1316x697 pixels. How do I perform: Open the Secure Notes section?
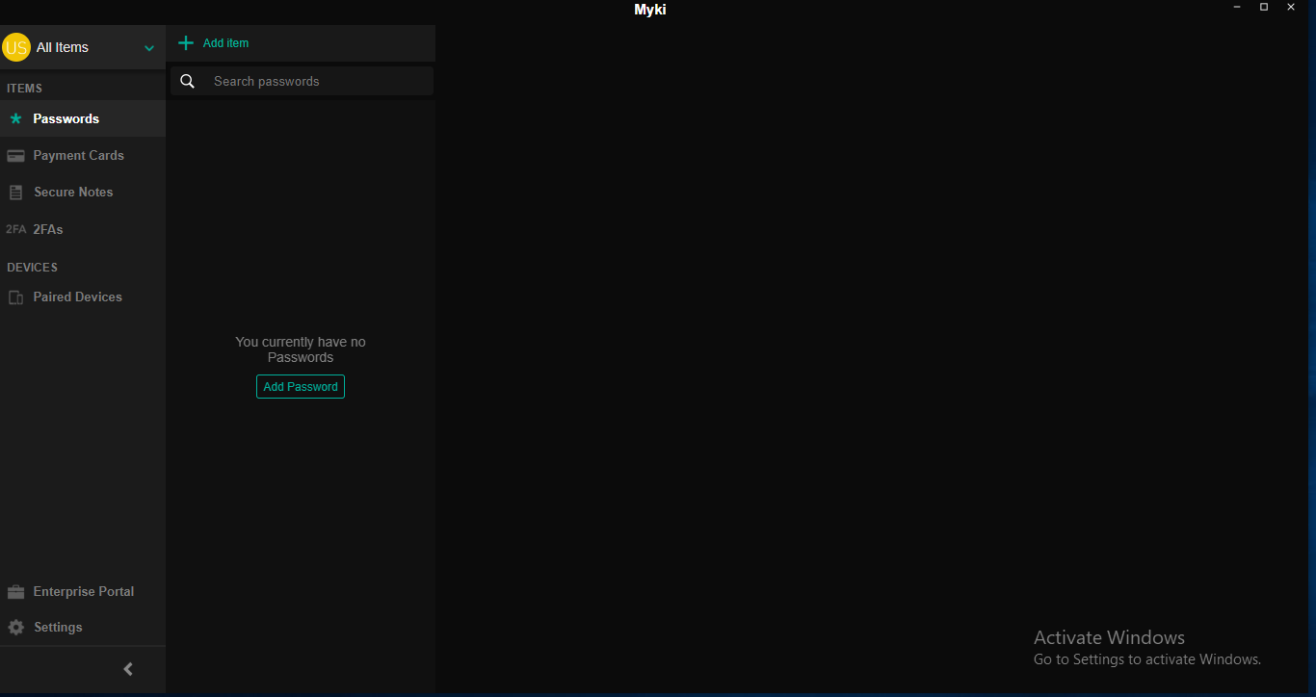pos(83,192)
